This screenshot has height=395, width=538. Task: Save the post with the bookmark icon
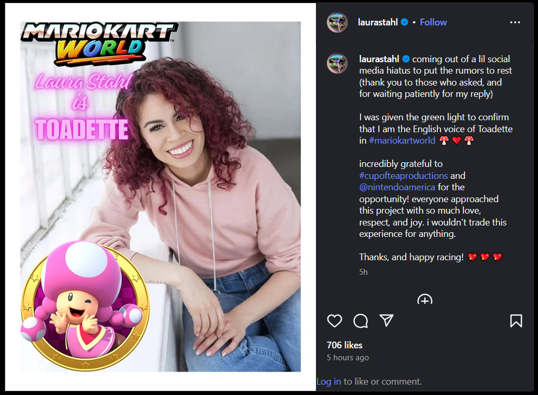click(516, 321)
